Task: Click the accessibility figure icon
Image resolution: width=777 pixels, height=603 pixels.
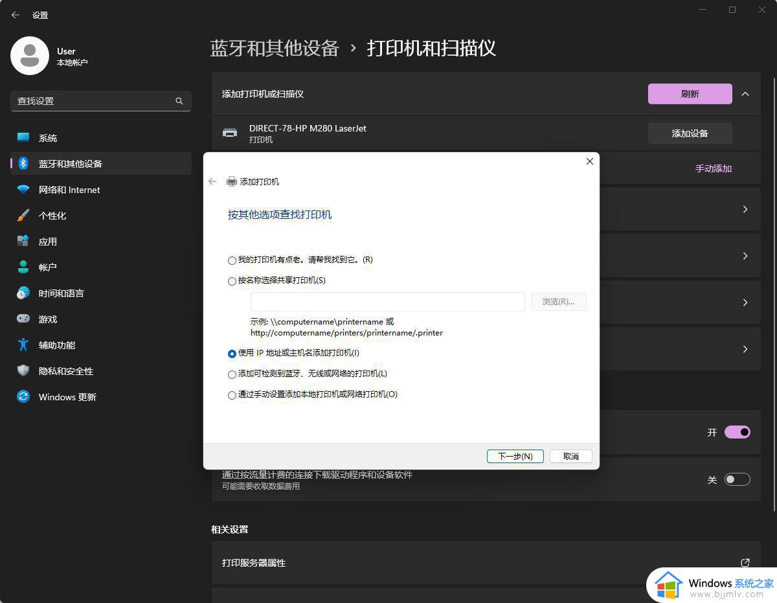Action: pos(23,345)
